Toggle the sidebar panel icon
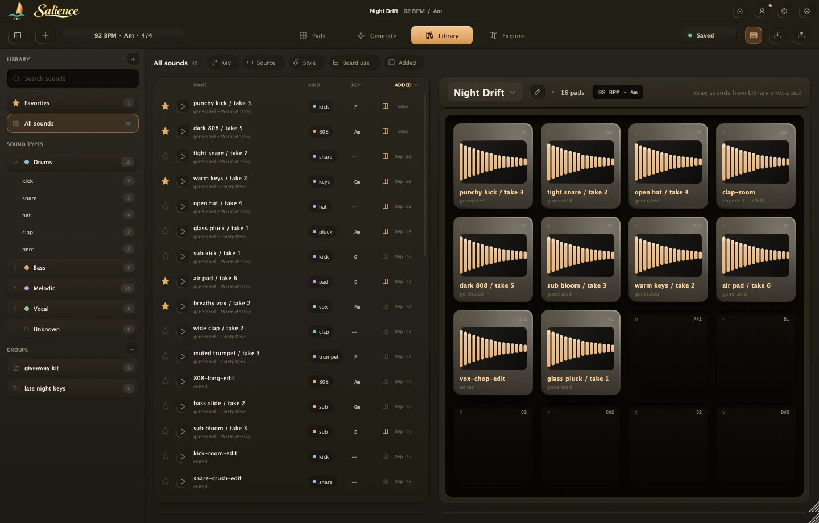This screenshot has width=819, height=523. tap(18, 35)
